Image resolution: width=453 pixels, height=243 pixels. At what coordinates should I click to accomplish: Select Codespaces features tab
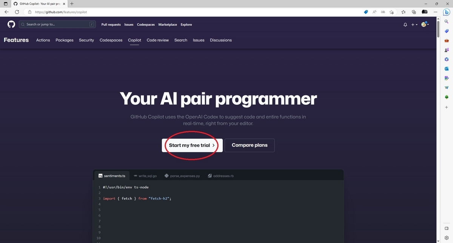point(111,40)
